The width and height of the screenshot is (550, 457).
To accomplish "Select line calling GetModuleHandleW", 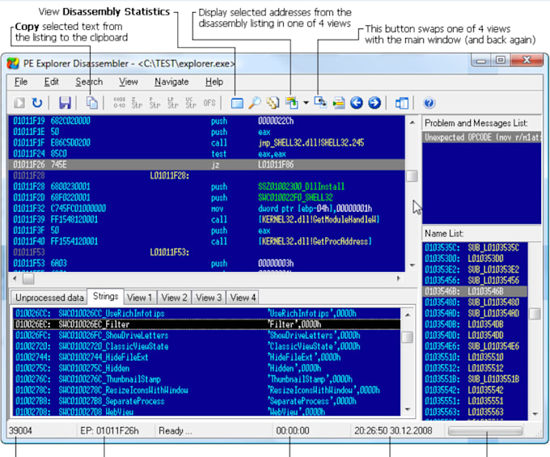I will click(x=206, y=219).
